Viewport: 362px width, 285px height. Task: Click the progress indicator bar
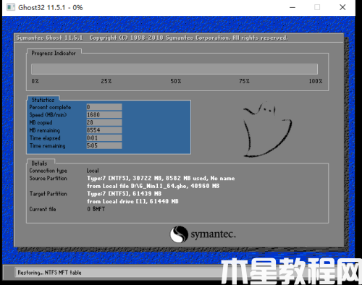pos(174,69)
